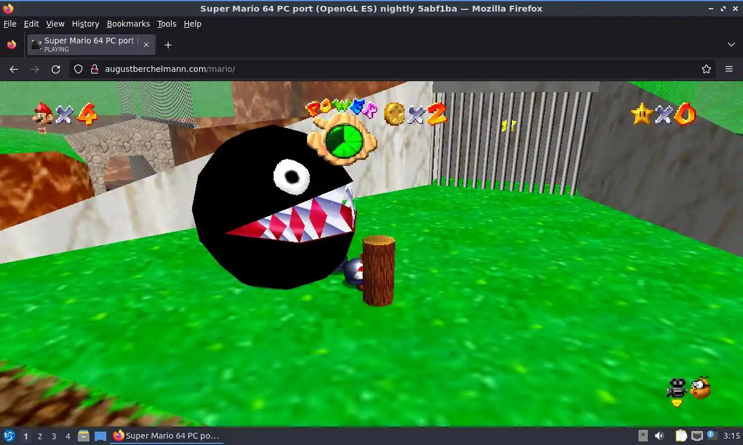Click the yellow coin counter icon

pos(394,114)
